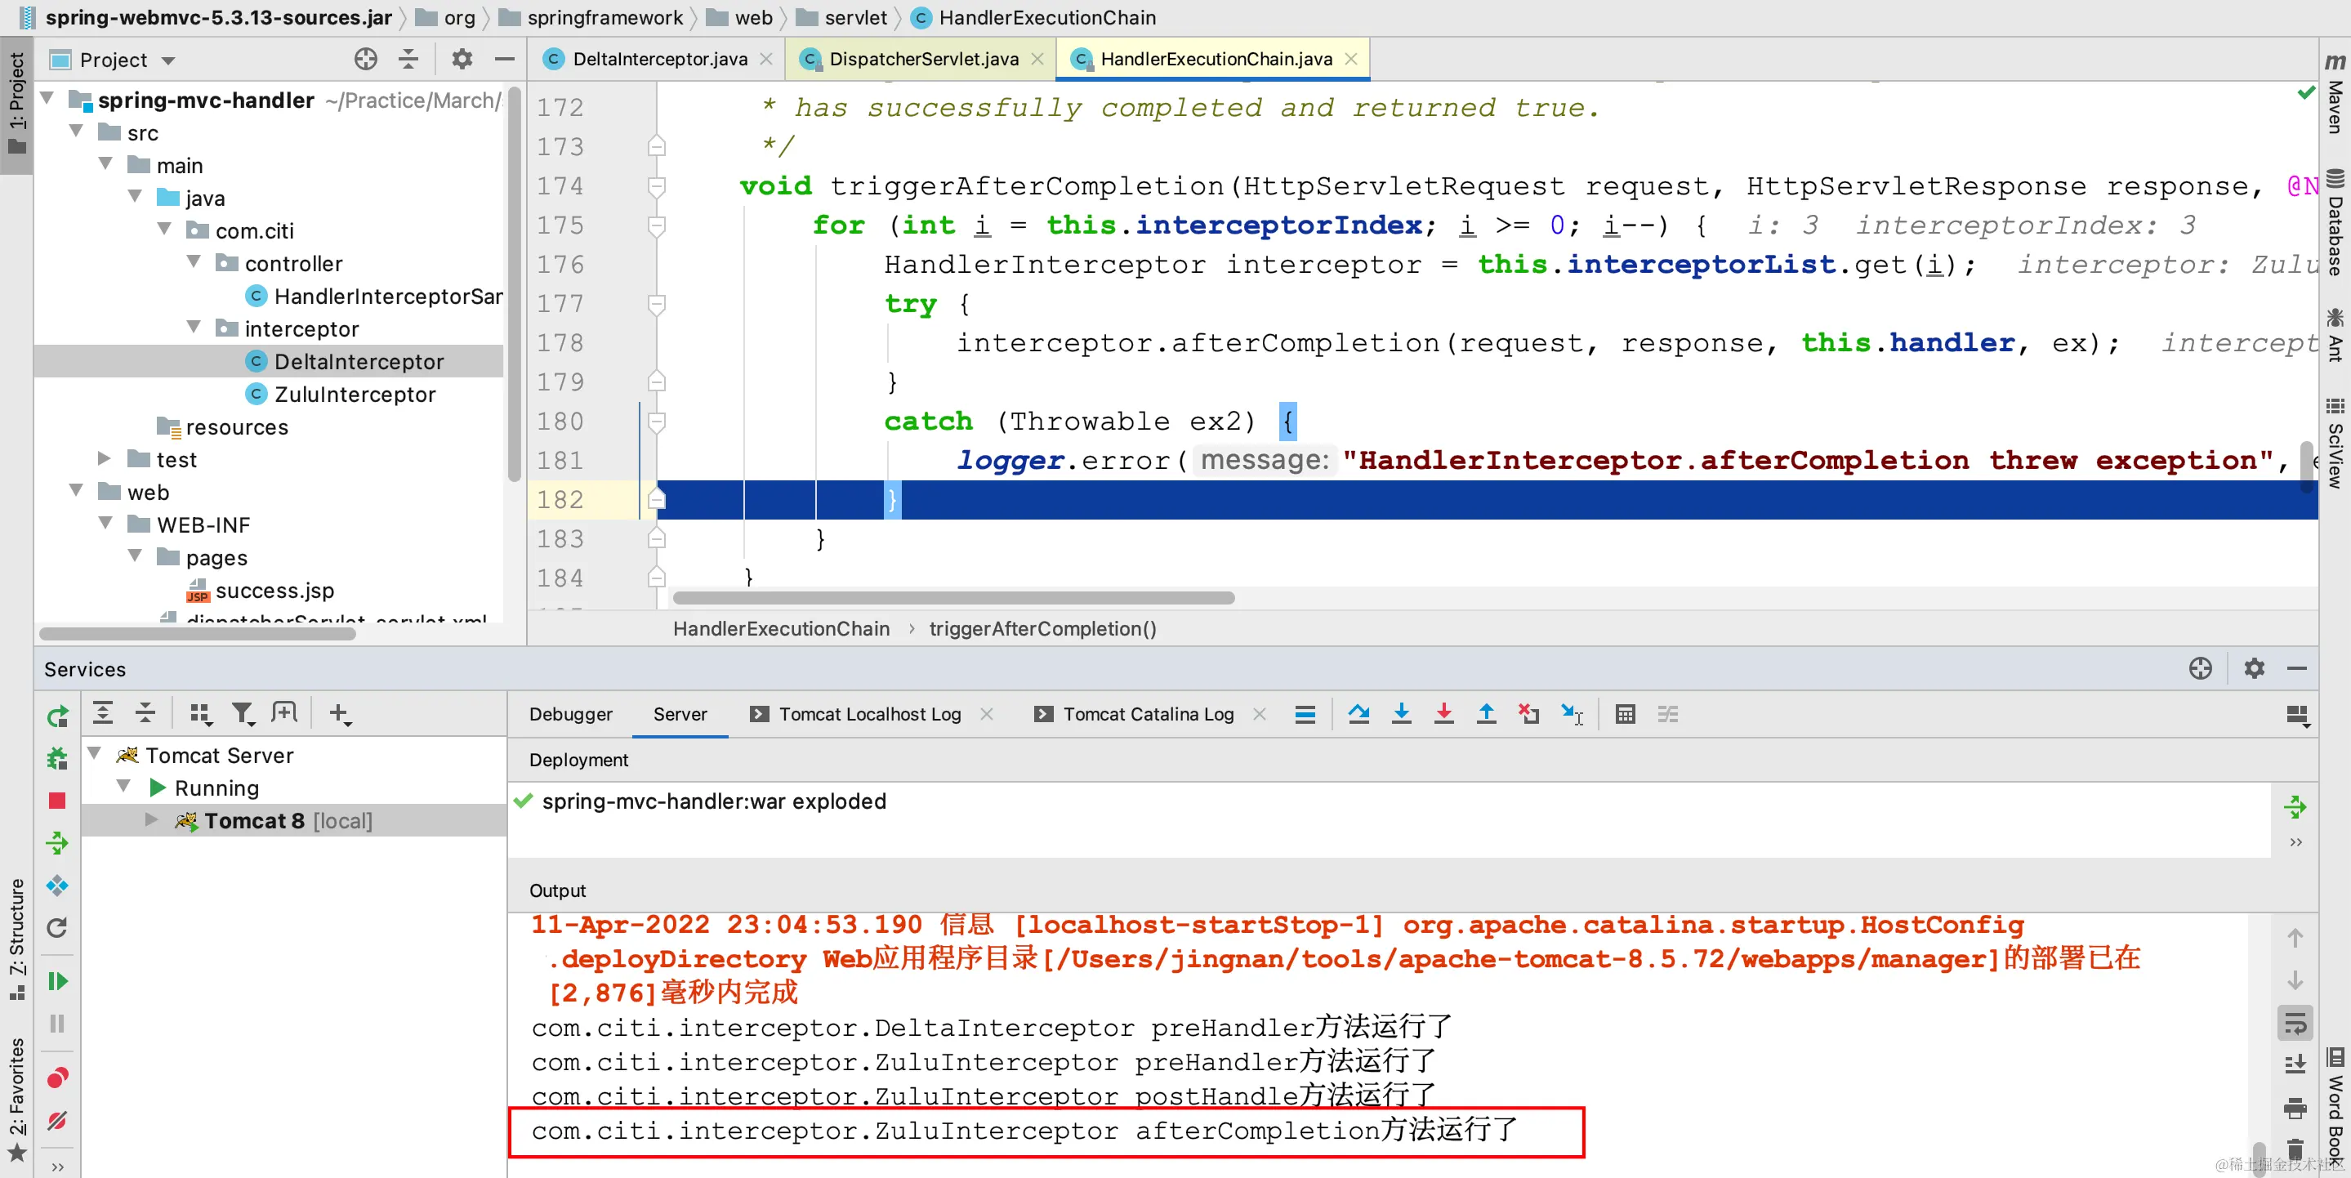Click Force Step Into (red down arrow)
Viewport: 2351px width, 1178px height.
(x=1443, y=715)
